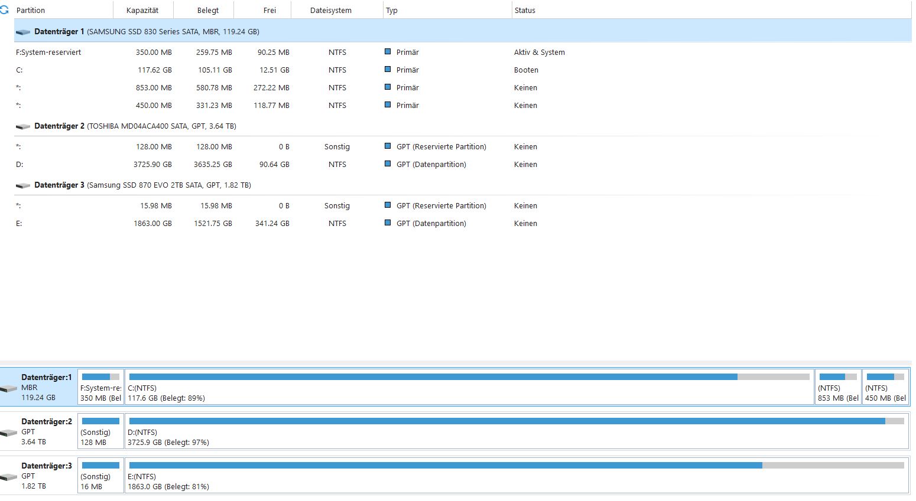Select the 450 MB NTFS block in disk map
Screen dimensions: 916x501
(885, 387)
